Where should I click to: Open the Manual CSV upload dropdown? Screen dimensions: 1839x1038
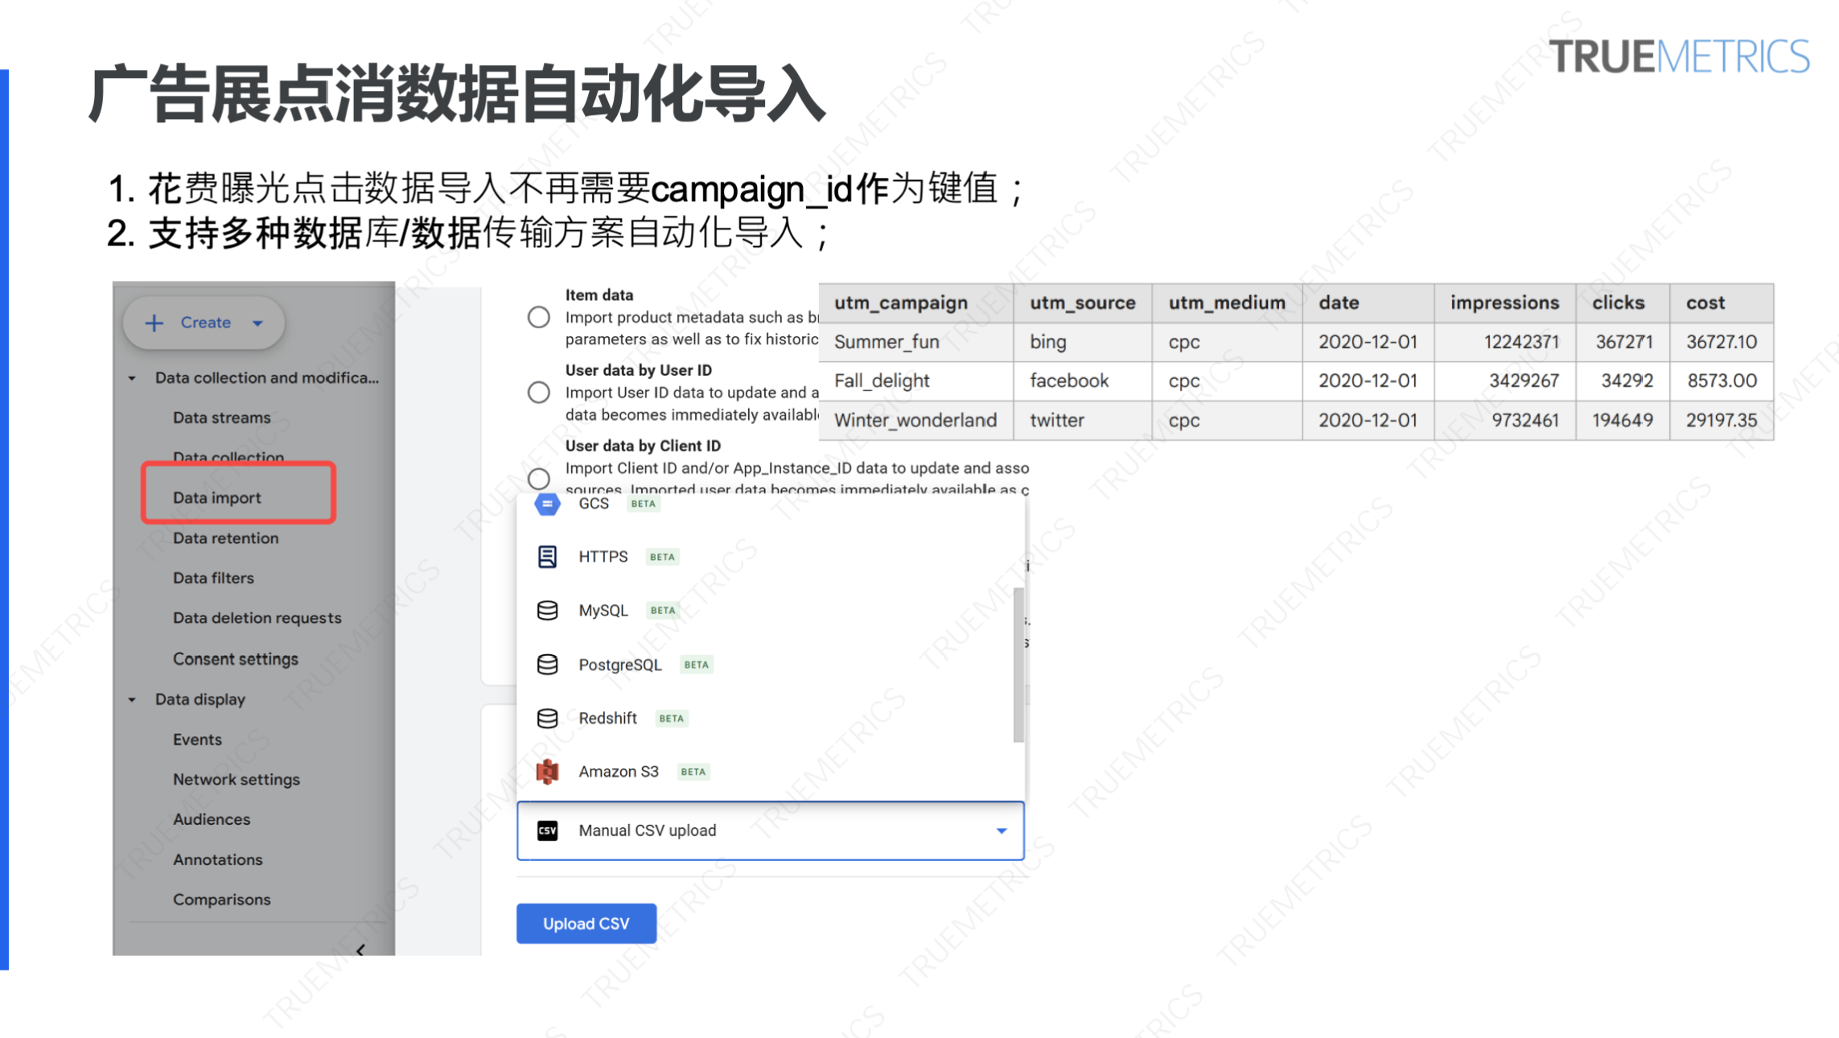pos(1001,830)
